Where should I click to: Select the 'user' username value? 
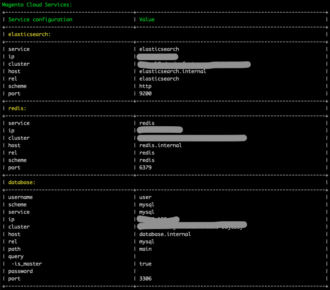[145, 197]
